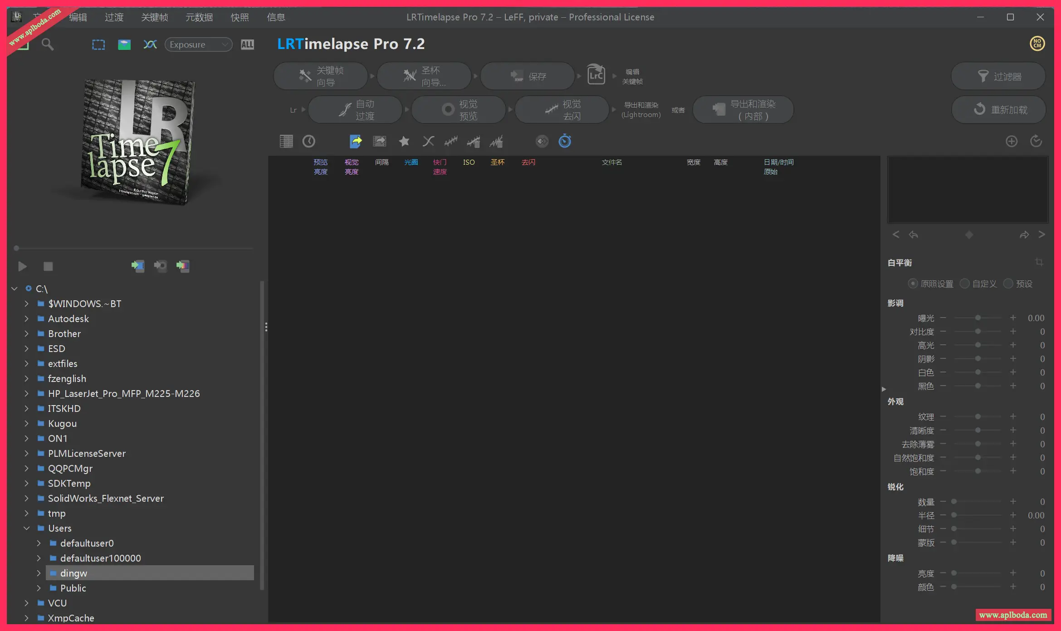1061x631 pixels.
Task: Expand the Public folder
Action: [39, 588]
